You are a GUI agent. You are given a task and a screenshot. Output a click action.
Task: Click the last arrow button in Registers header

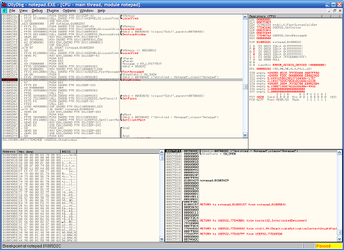pos(339,16)
